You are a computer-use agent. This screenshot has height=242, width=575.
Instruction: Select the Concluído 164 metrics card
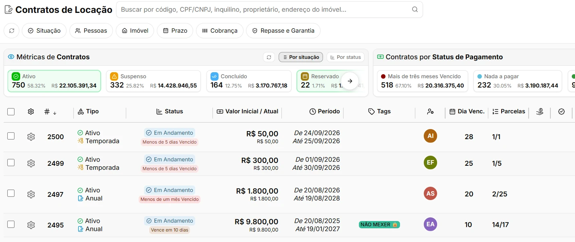click(249, 81)
